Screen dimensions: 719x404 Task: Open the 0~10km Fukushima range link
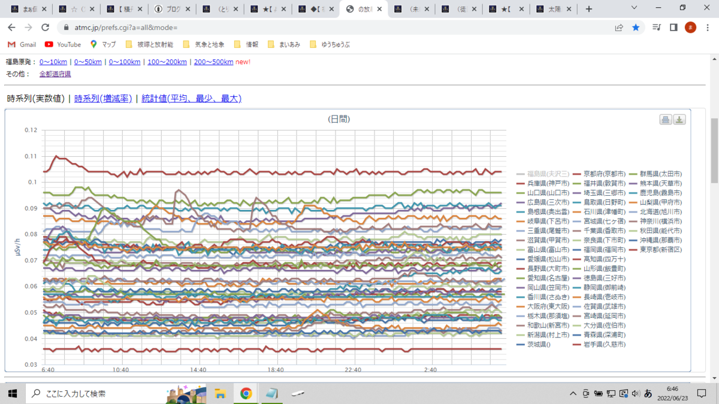click(53, 62)
